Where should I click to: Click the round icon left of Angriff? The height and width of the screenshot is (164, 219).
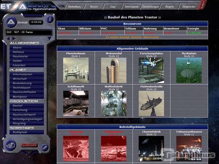(11, 145)
